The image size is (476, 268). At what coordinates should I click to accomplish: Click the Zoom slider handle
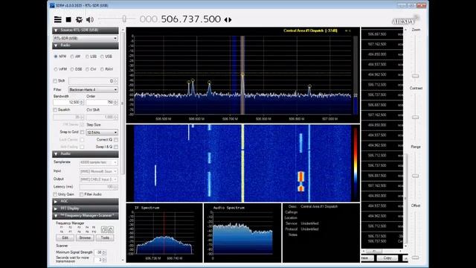[415, 76]
